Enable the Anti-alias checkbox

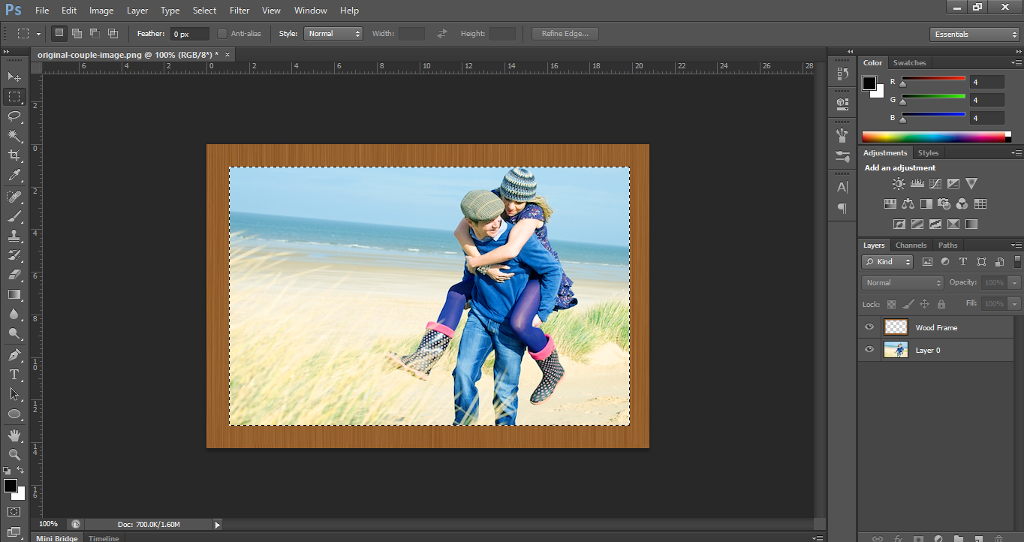tap(222, 34)
